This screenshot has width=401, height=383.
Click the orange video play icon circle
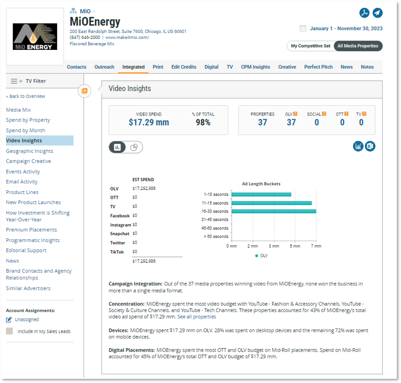(84, 91)
